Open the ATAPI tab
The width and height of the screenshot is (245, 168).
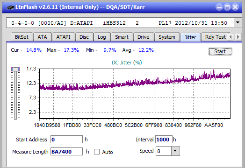point(63,37)
